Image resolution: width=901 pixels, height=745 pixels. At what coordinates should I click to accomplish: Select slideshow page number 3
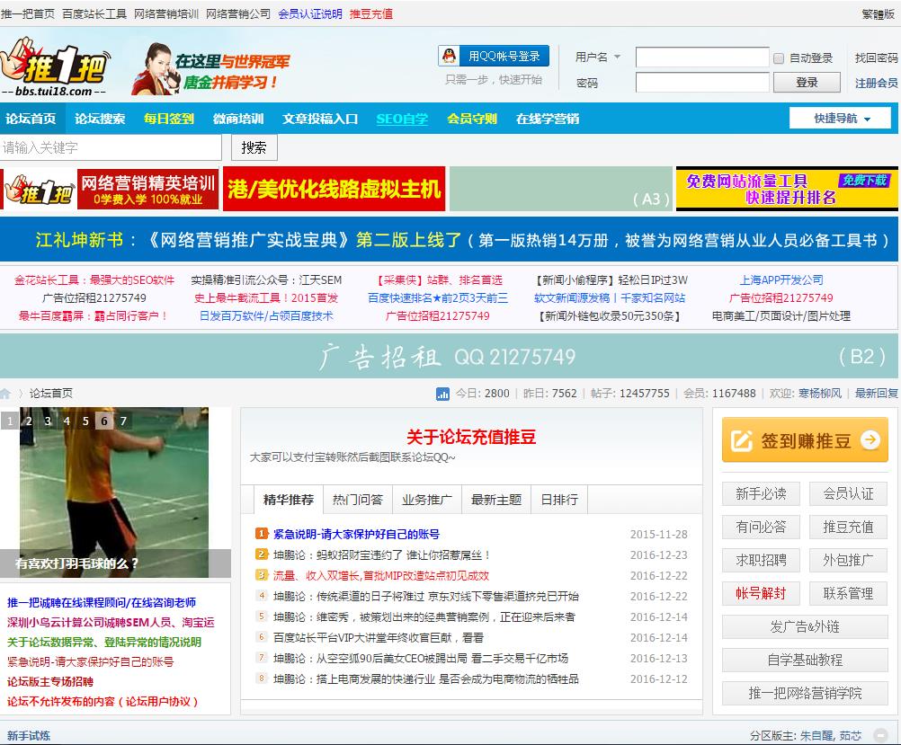[48, 421]
